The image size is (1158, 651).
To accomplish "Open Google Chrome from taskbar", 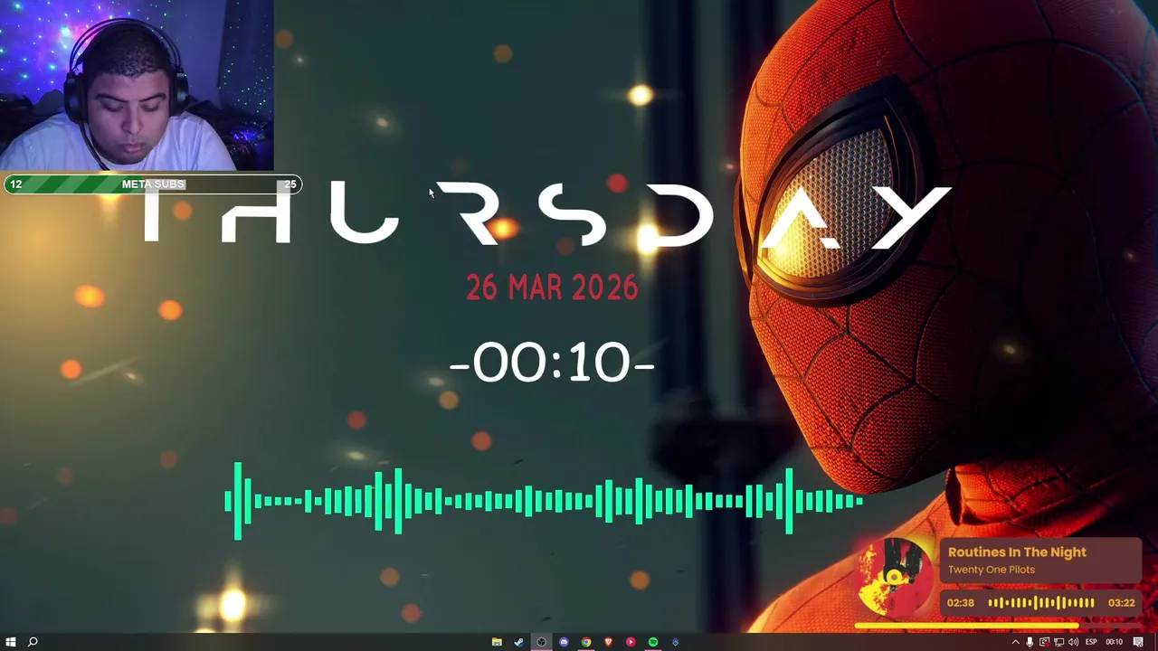I will pos(586,642).
